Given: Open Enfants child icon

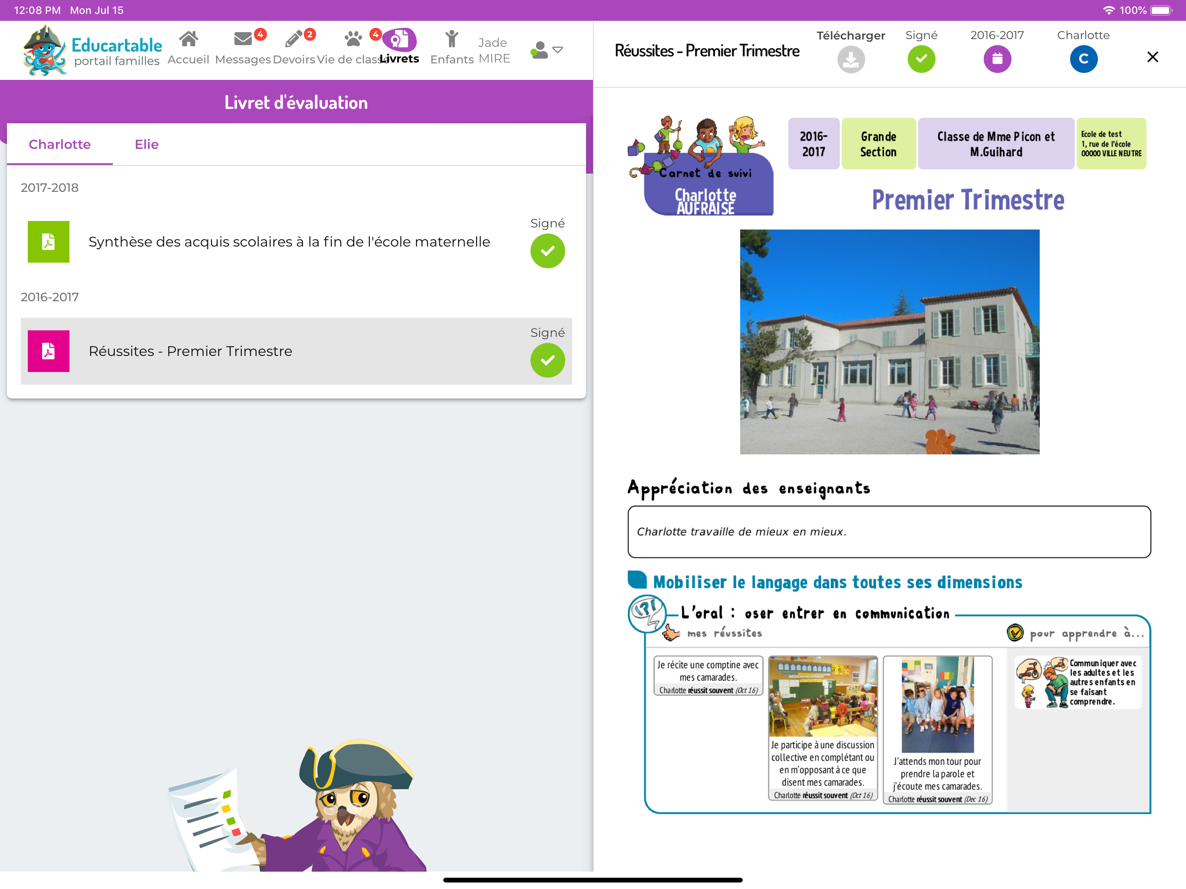Looking at the screenshot, I should click(x=452, y=39).
